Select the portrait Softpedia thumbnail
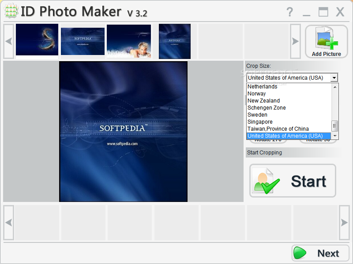Screen dimensions: 353x264 [175, 41]
